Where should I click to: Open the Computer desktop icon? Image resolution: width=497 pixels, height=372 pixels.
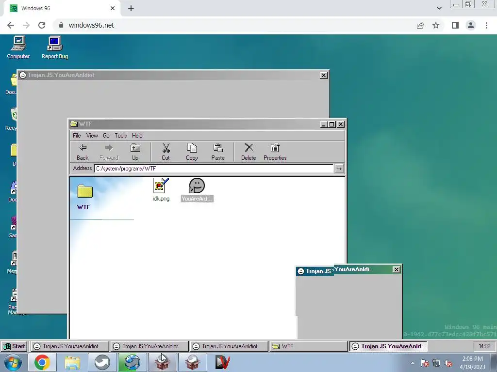coord(18,47)
